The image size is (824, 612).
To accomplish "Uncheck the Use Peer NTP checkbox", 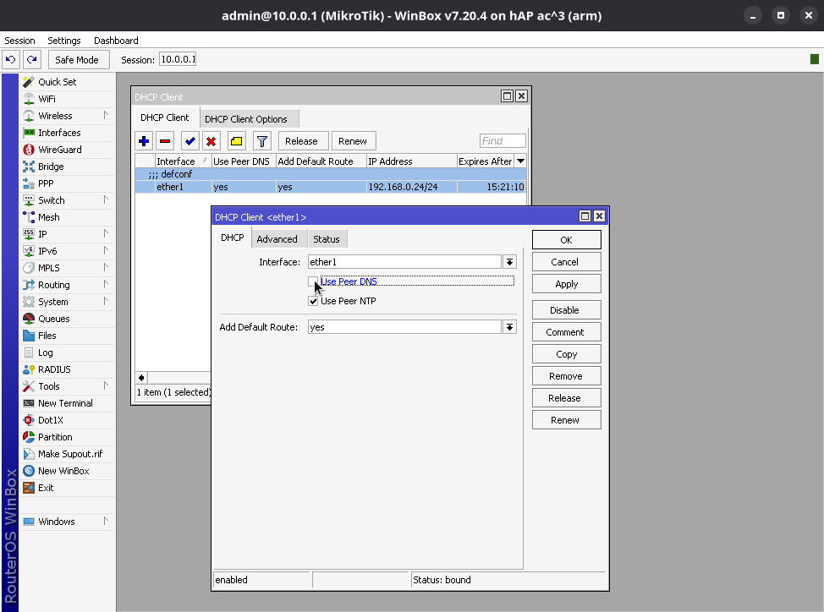I will pyautogui.click(x=314, y=301).
